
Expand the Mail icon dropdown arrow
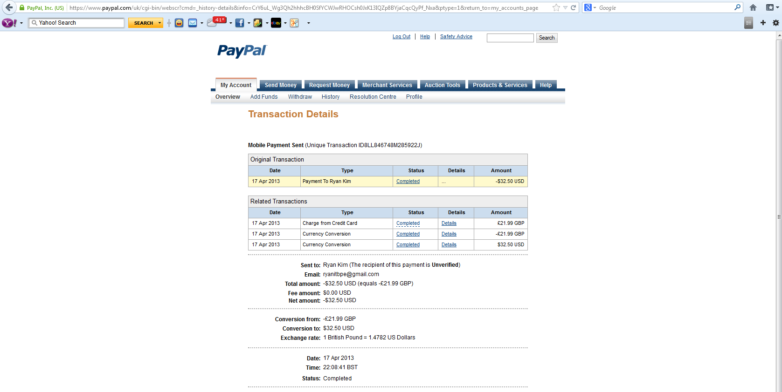pyautogui.click(x=201, y=23)
